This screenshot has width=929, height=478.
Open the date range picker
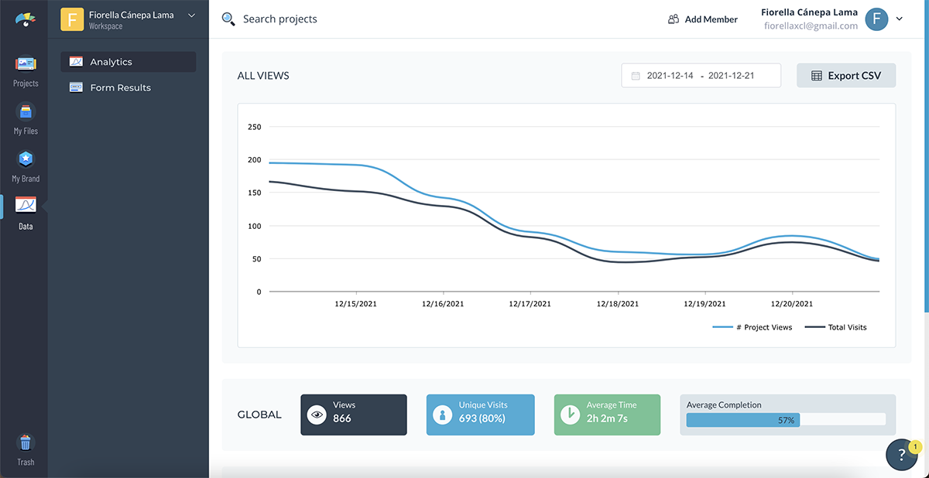click(x=701, y=76)
